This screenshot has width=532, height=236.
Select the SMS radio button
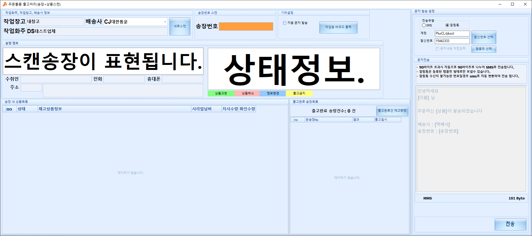[x=424, y=25]
